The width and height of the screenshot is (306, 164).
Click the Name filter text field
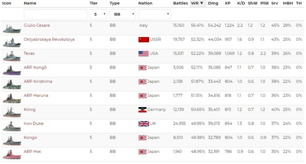[55, 14]
